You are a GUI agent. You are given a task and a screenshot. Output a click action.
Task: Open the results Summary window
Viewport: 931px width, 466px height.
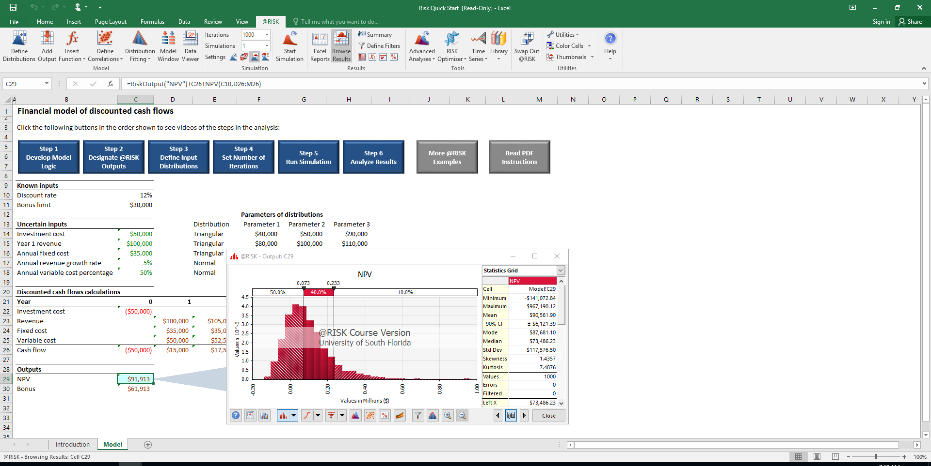click(x=375, y=35)
